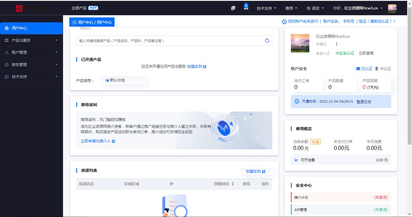The height and width of the screenshot is (217, 412).
Task: Open the 费用 menu in the top bar
Action: coord(291,8)
